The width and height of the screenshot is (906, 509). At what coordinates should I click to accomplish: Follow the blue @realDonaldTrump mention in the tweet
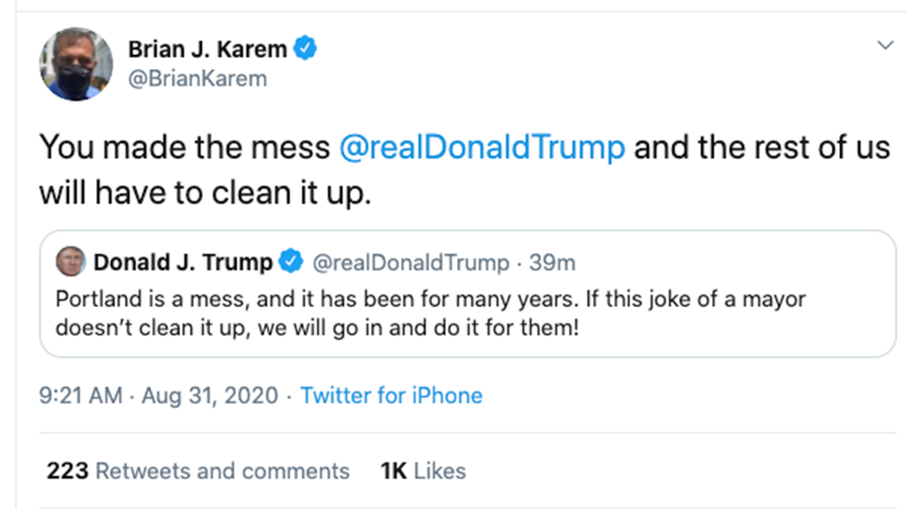(482, 147)
